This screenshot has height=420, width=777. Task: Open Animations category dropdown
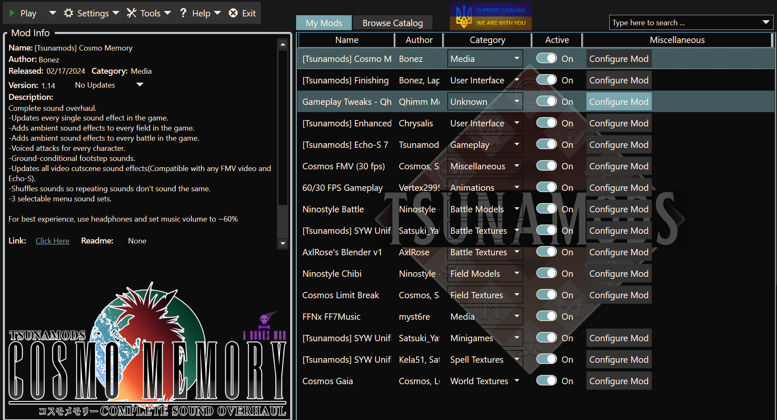(x=485, y=187)
